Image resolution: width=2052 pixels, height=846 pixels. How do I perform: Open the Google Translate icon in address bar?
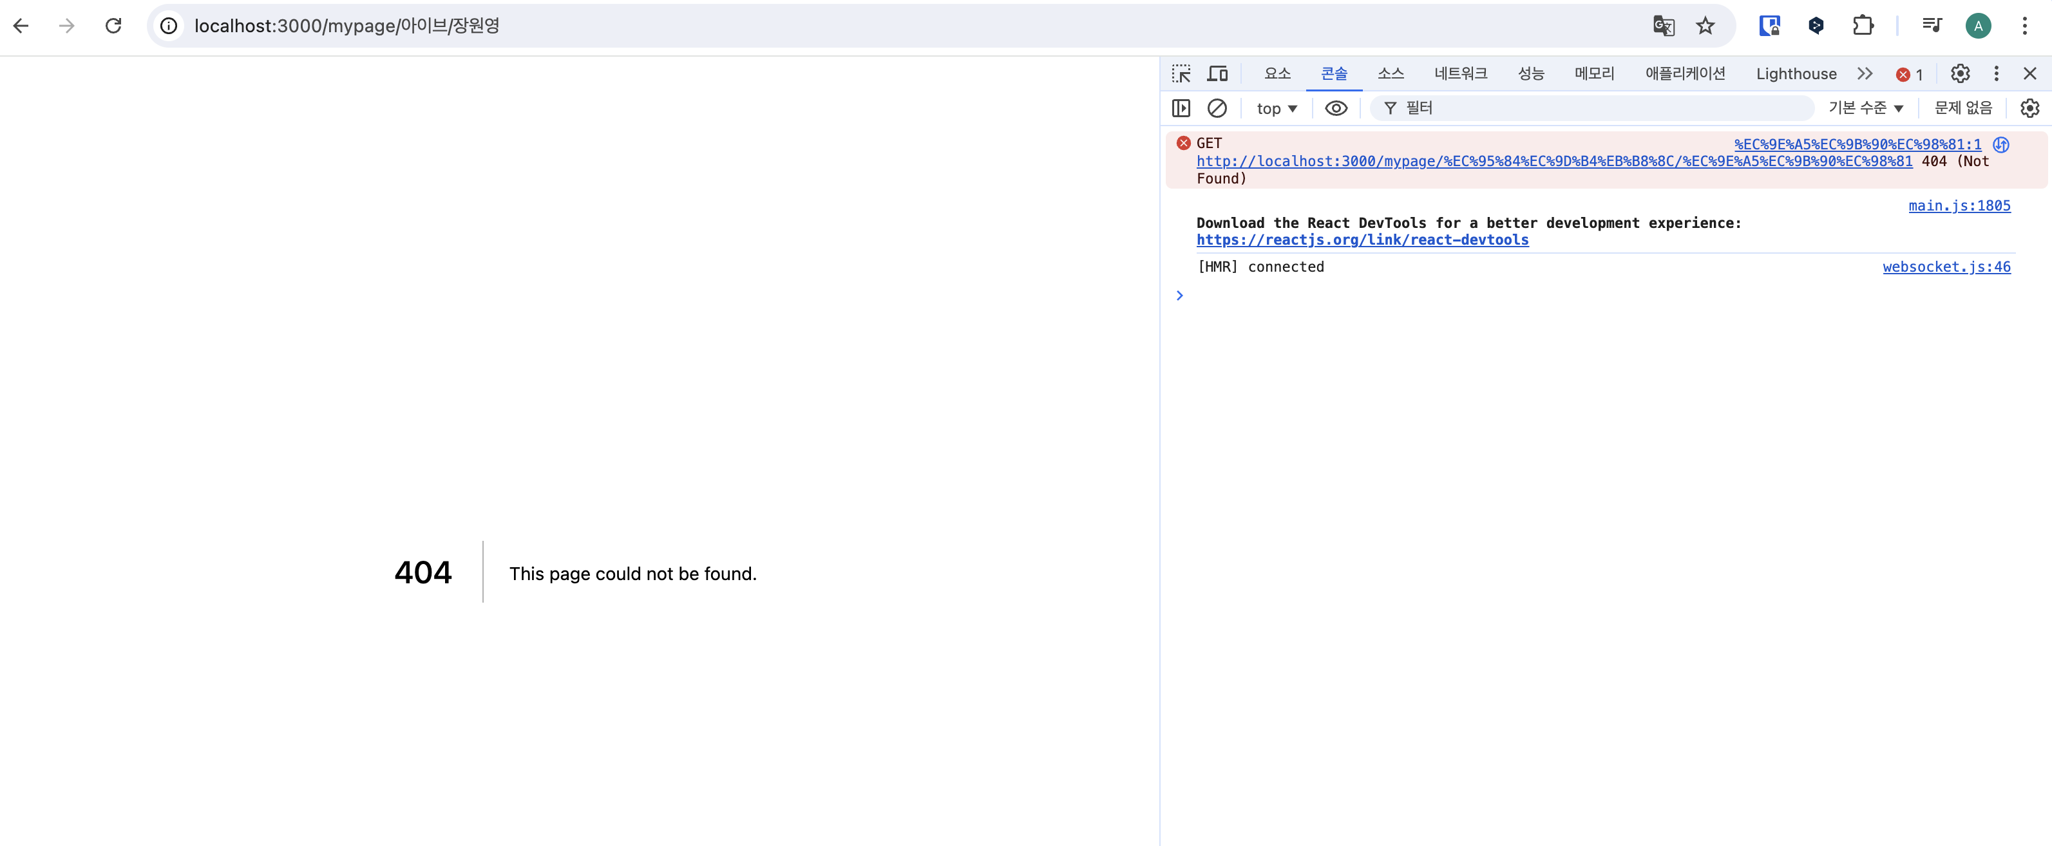point(1663,26)
